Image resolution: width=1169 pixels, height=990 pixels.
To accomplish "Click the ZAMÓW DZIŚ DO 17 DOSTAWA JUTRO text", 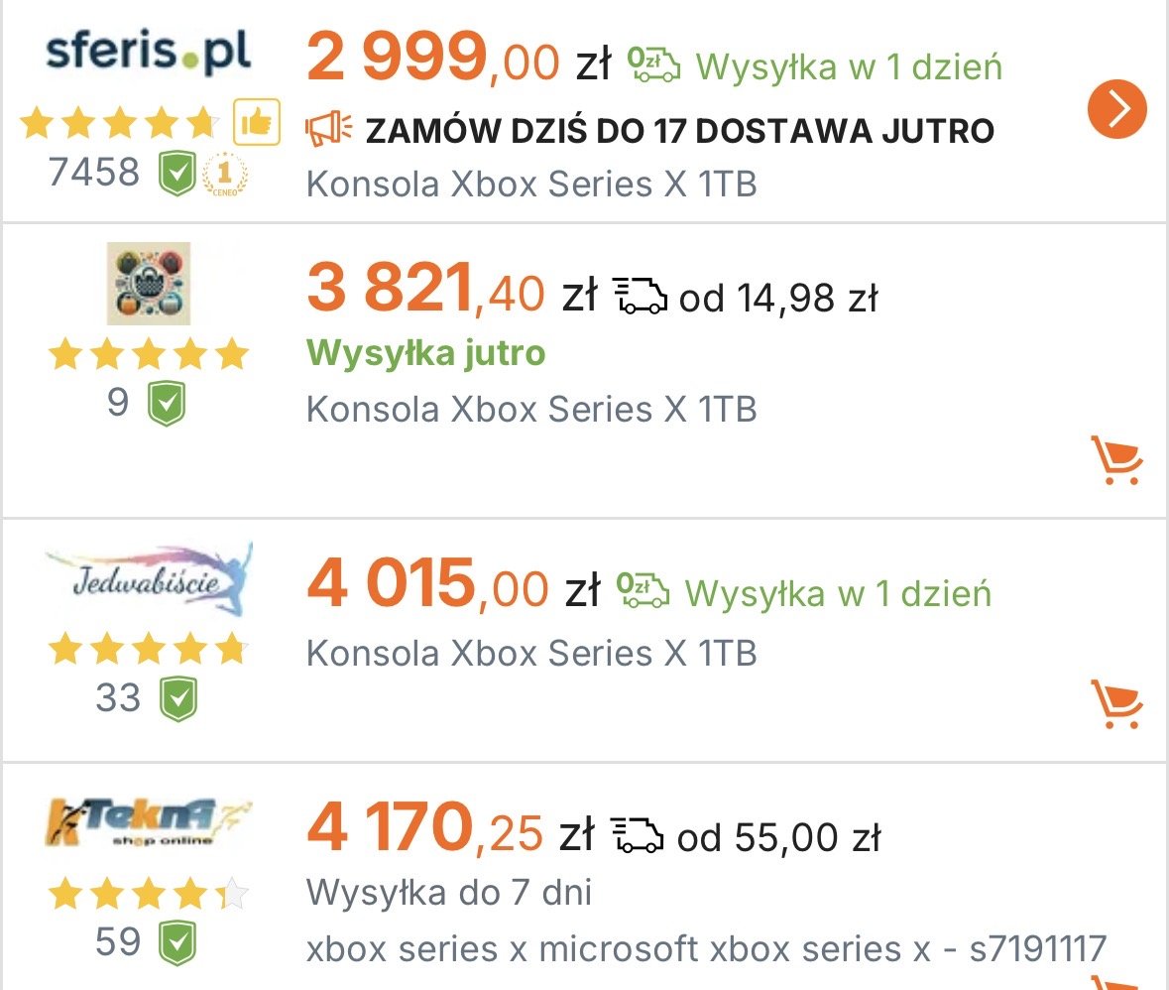I will click(x=679, y=129).
